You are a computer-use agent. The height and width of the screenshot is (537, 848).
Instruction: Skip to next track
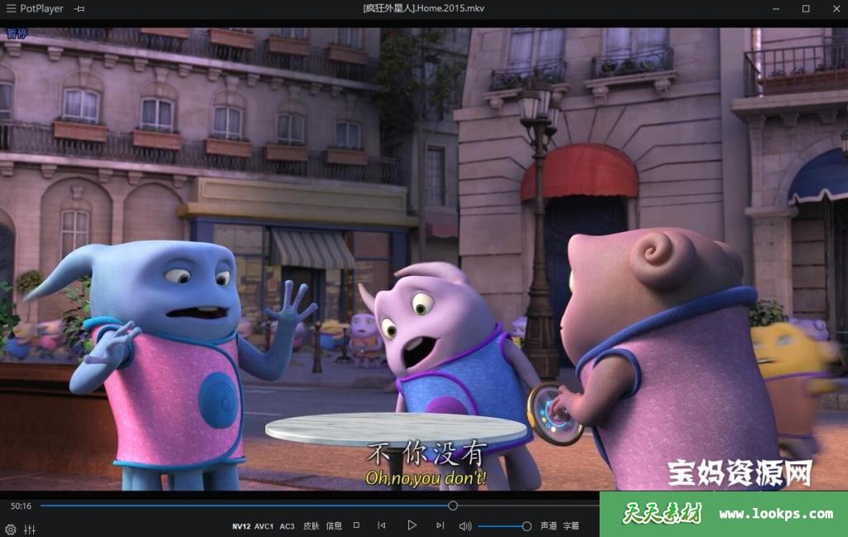point(440,525)
